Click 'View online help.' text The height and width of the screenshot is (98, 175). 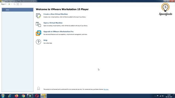point(48,43)
